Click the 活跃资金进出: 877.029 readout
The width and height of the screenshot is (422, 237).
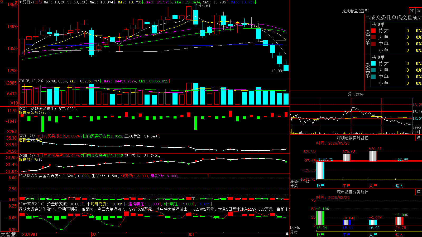(x=52, y=108)
